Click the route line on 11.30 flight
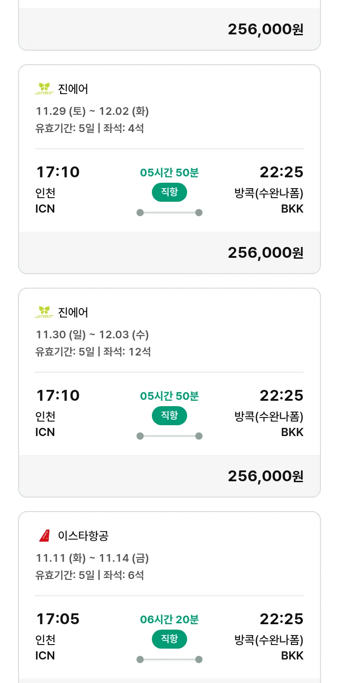 169,436
